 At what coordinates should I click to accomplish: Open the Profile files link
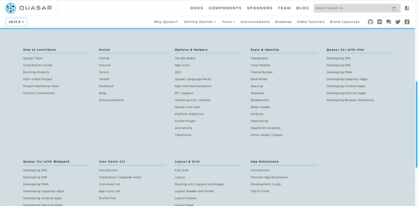107,198
